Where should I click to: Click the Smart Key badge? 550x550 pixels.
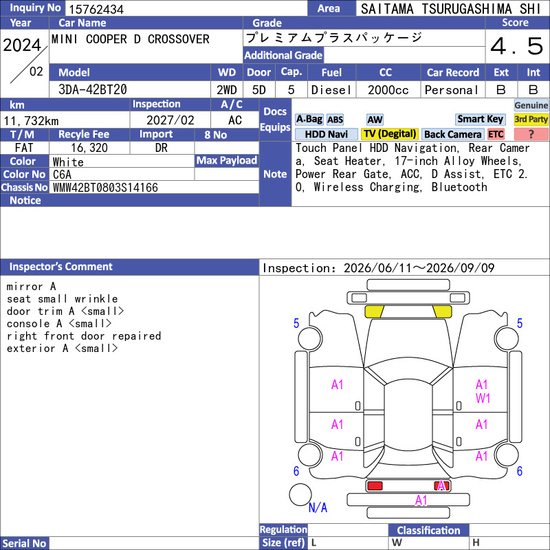pyautogui.click(x=480, y=120)
